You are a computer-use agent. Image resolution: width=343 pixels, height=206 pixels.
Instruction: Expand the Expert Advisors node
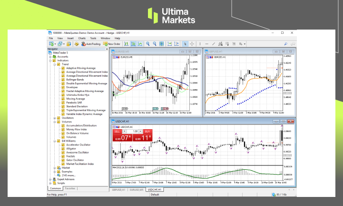click(50, 179)
